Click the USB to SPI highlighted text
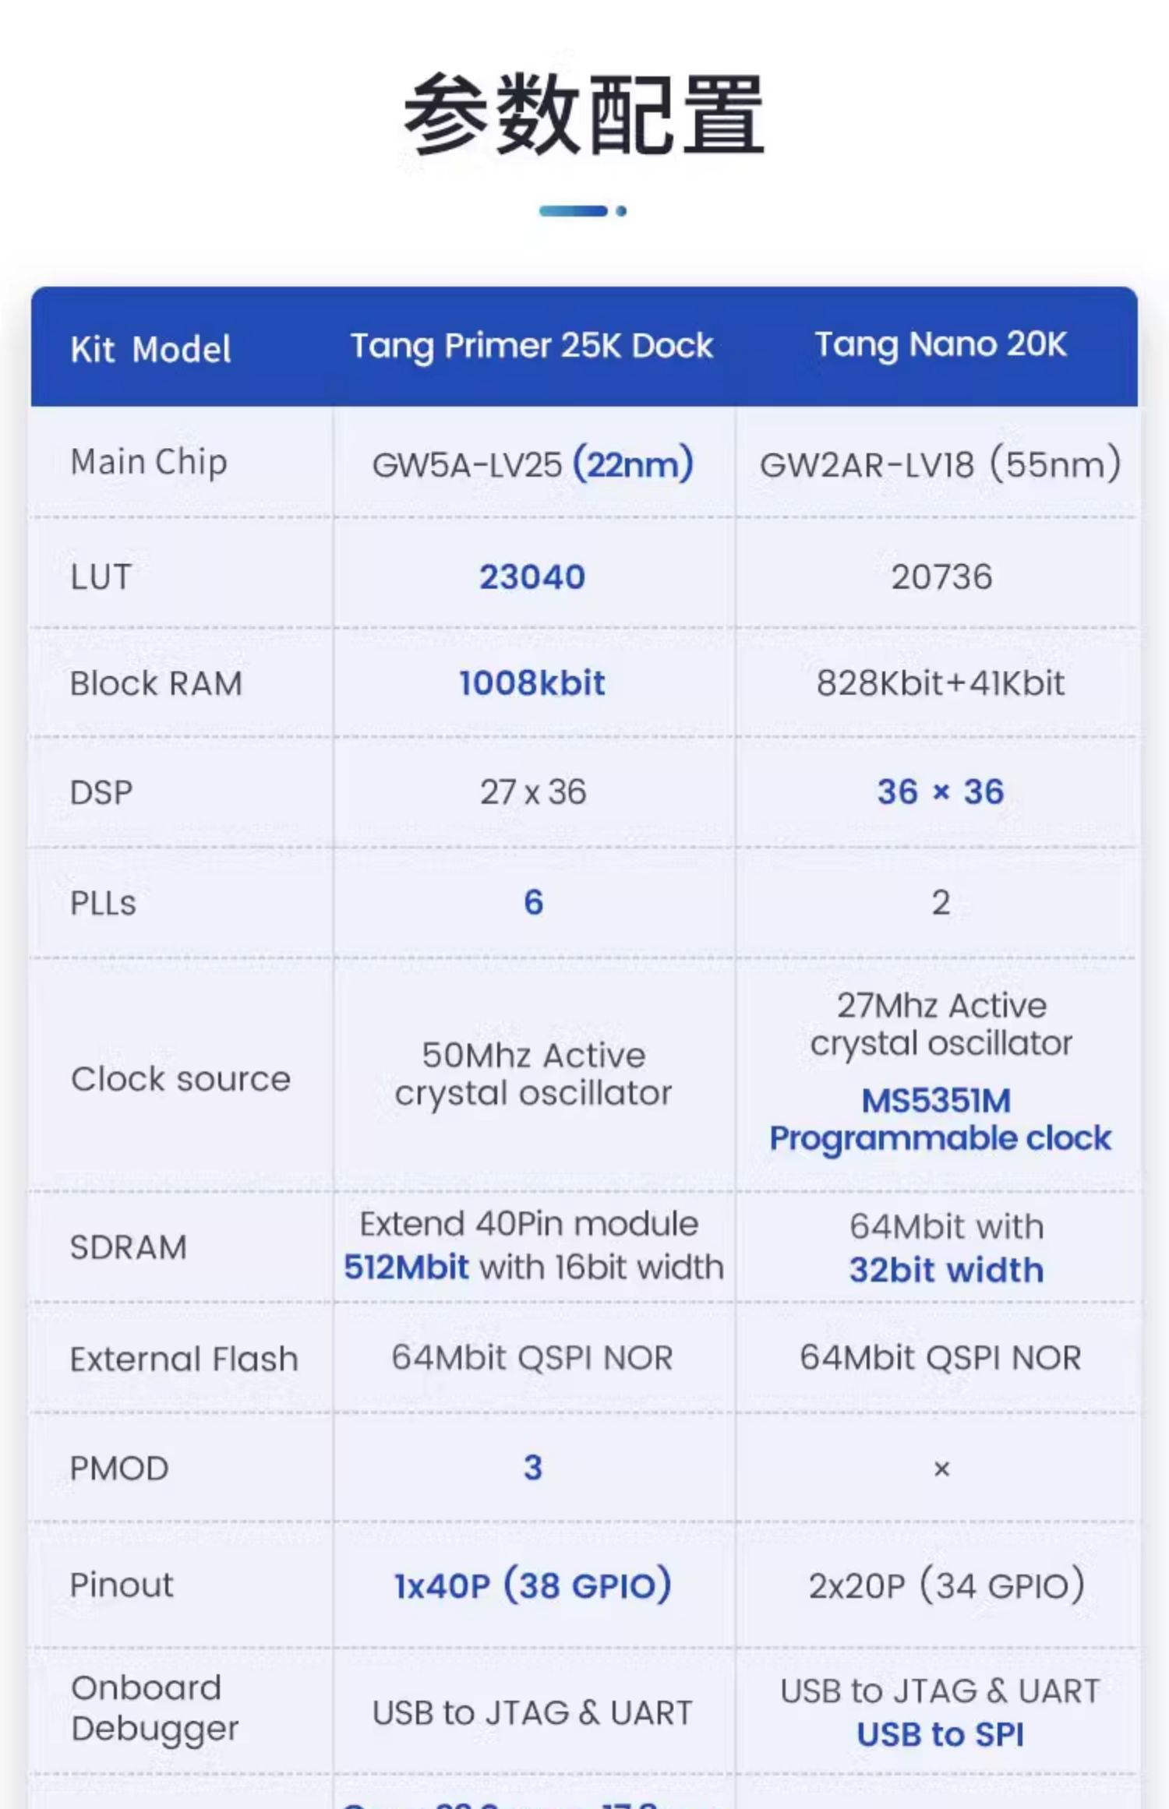 (x=941, y=1735)
